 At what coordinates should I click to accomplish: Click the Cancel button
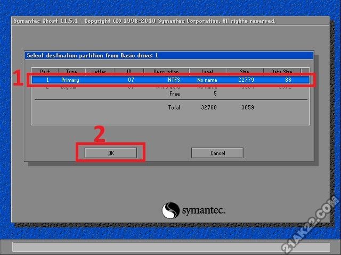point(217,153)
